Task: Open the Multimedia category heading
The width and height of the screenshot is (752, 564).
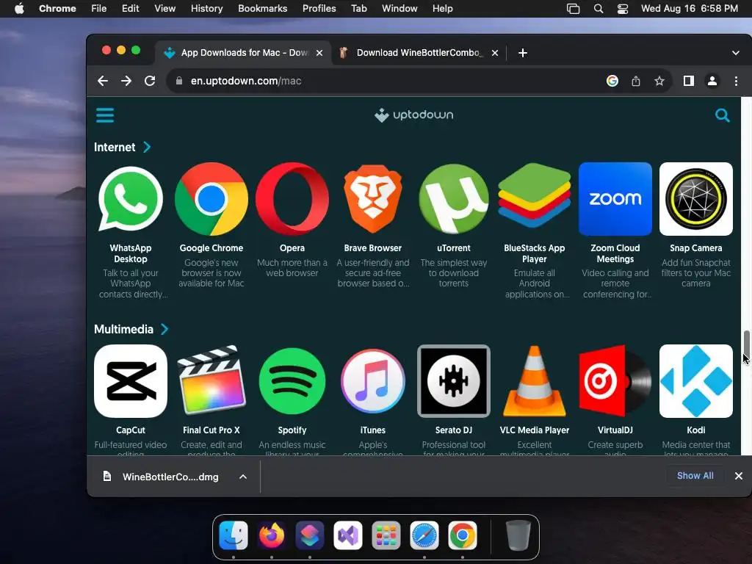Action: pos(123,329)
